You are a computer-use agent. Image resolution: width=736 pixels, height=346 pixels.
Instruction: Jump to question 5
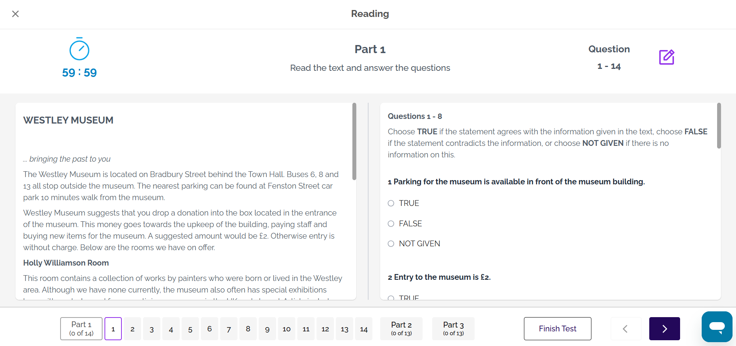[190, 329]
